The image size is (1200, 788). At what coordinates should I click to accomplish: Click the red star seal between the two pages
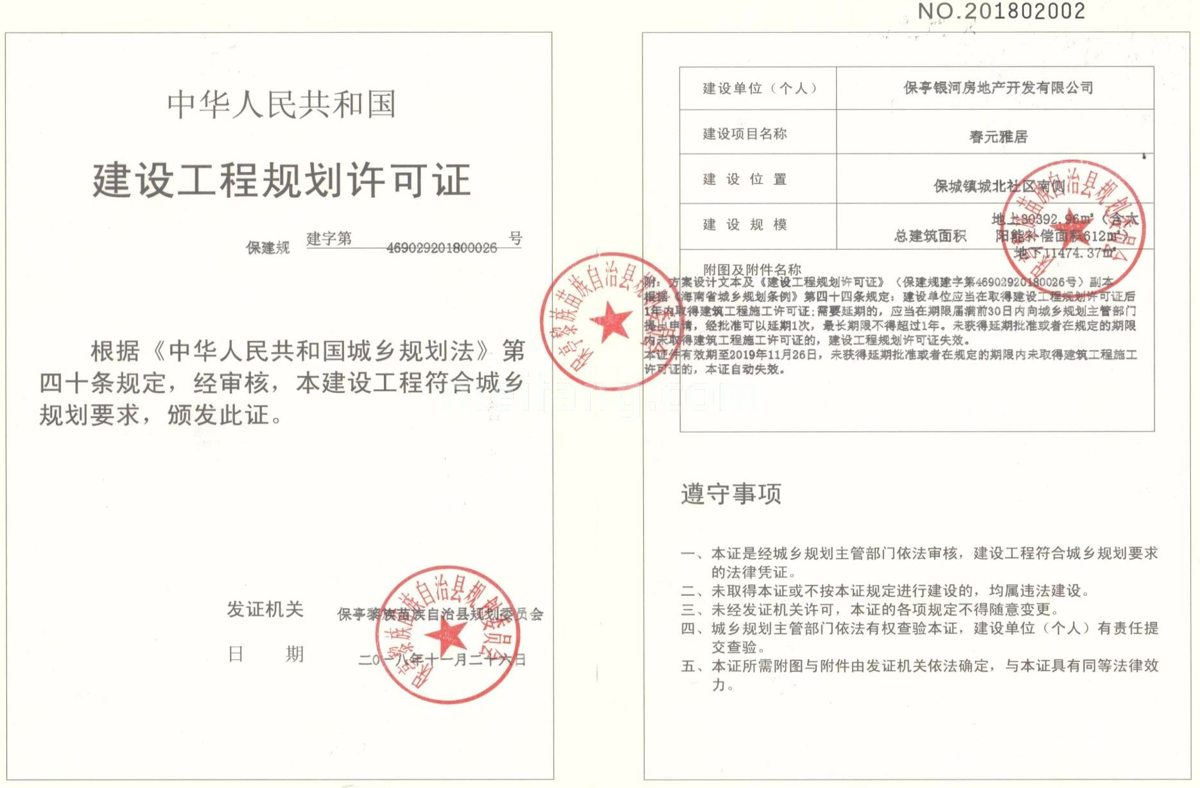(607, 321)
